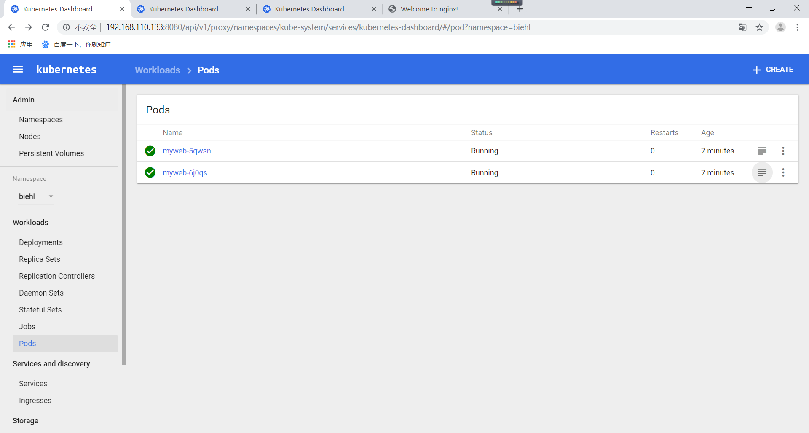Open the Workloads section in sidebar
The height and width of the screenshot is (433, 809).
click(30, 223)
